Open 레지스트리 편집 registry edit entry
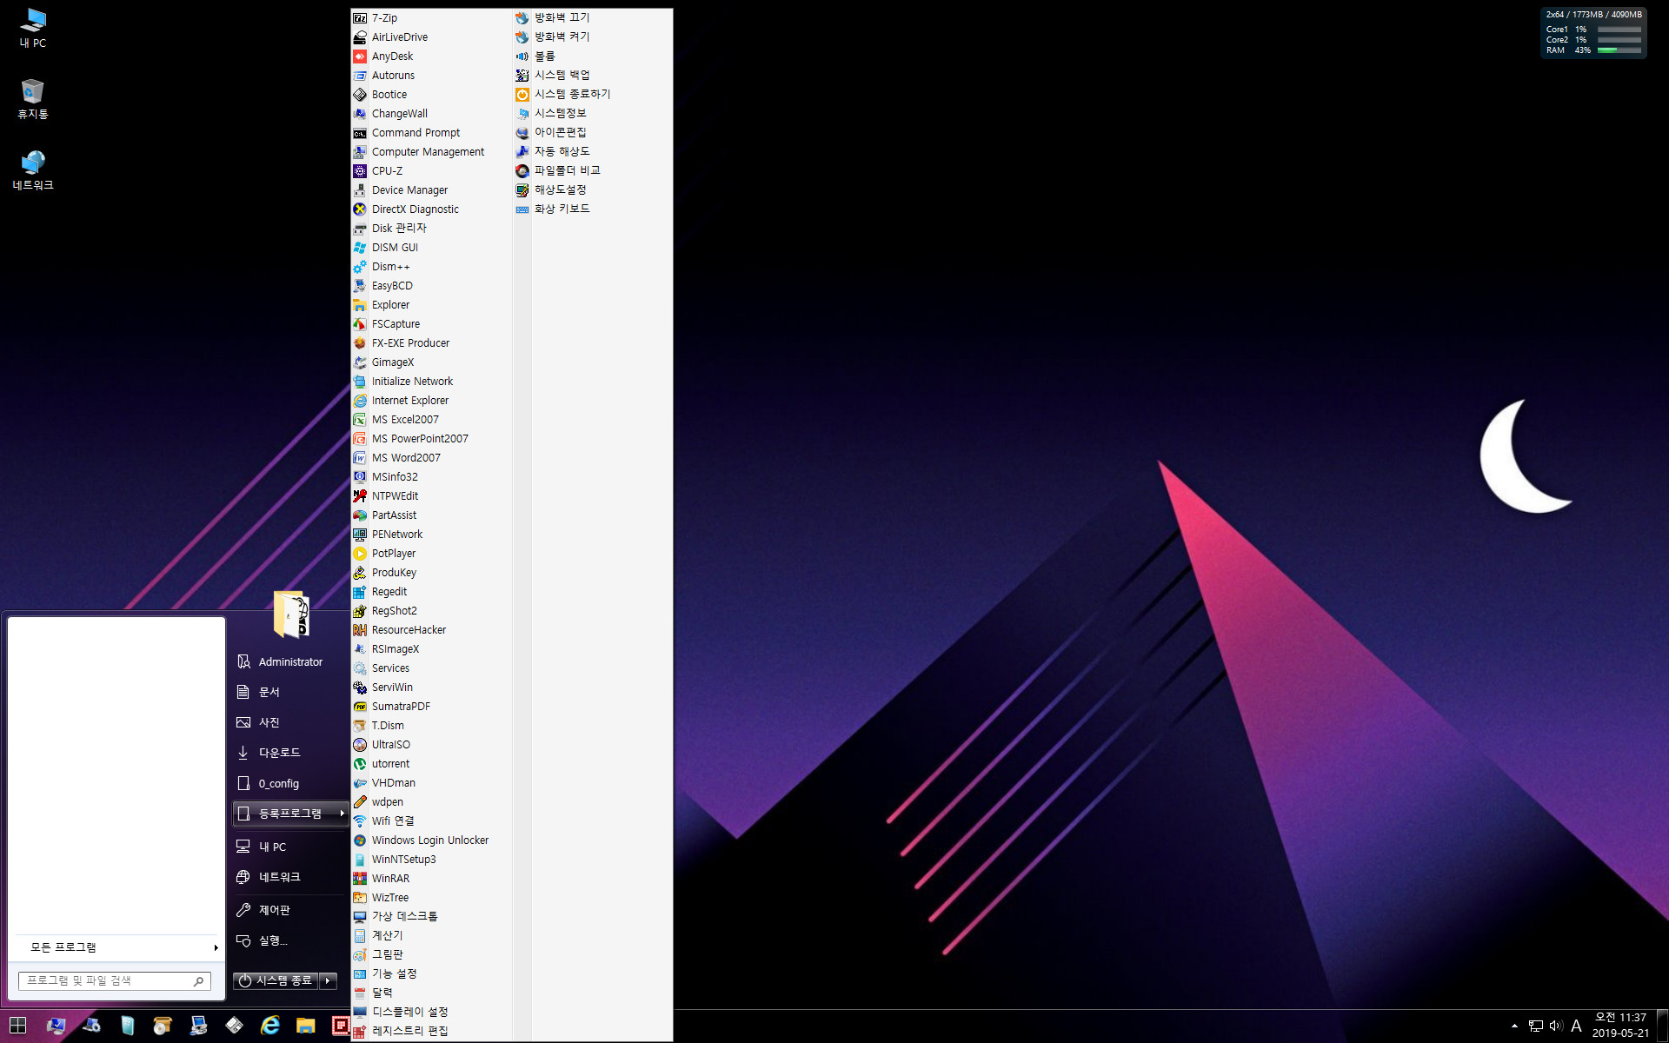1669x1043 pixels. pos(431,1032)
